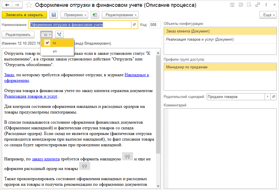279x190 pixels.
Task: Click the back navigation arrow
Action: pos(7,5)
